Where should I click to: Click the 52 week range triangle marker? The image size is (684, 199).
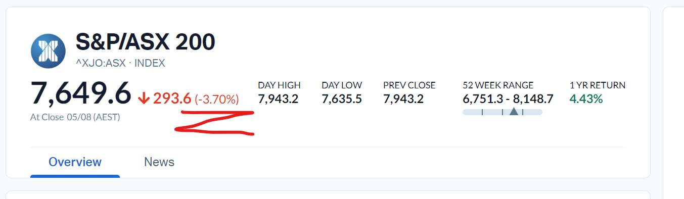514,111
